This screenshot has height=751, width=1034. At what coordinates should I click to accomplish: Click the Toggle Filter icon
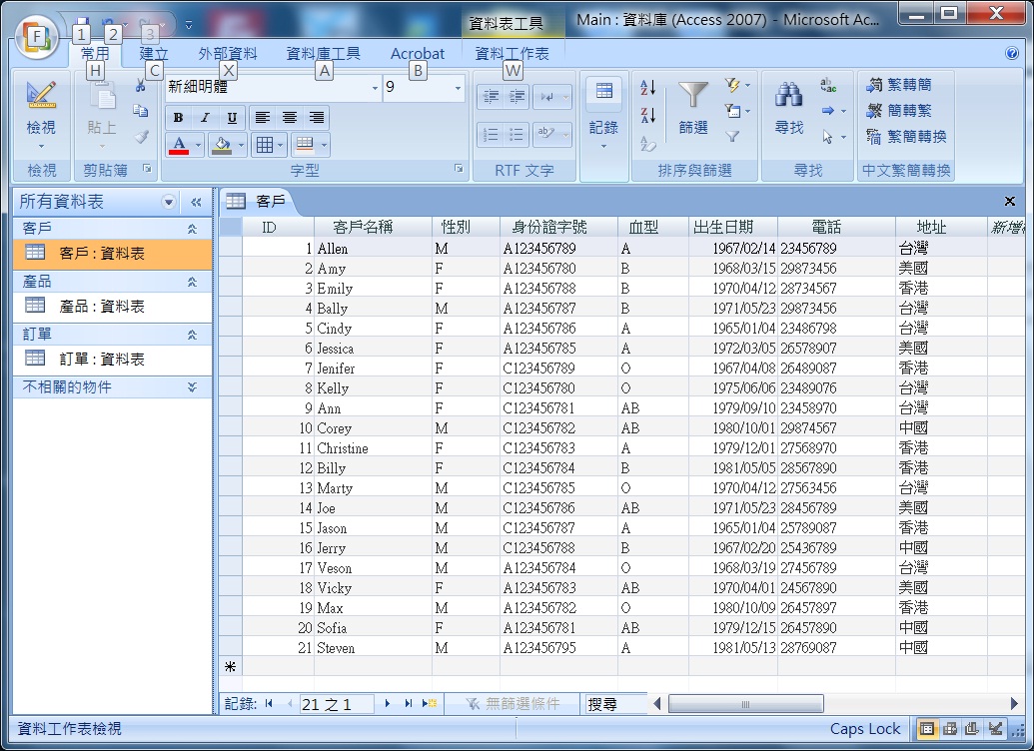click(x=732, y=137)
